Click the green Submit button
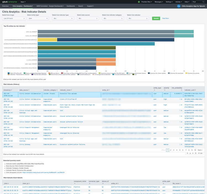Viewport: 207px width, 194px height. coord(156,18)
